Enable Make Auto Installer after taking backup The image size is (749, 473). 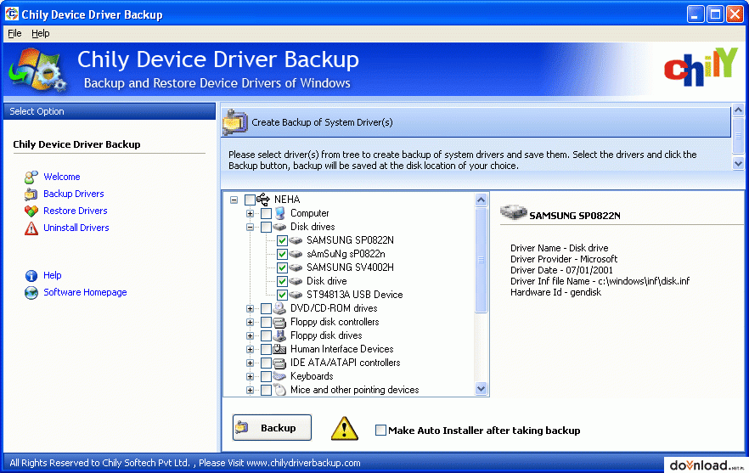point(380,431)
